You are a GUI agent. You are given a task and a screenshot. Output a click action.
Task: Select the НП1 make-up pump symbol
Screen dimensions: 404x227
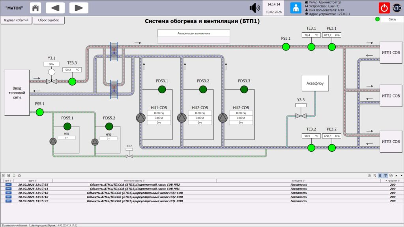tap(53, 141)
